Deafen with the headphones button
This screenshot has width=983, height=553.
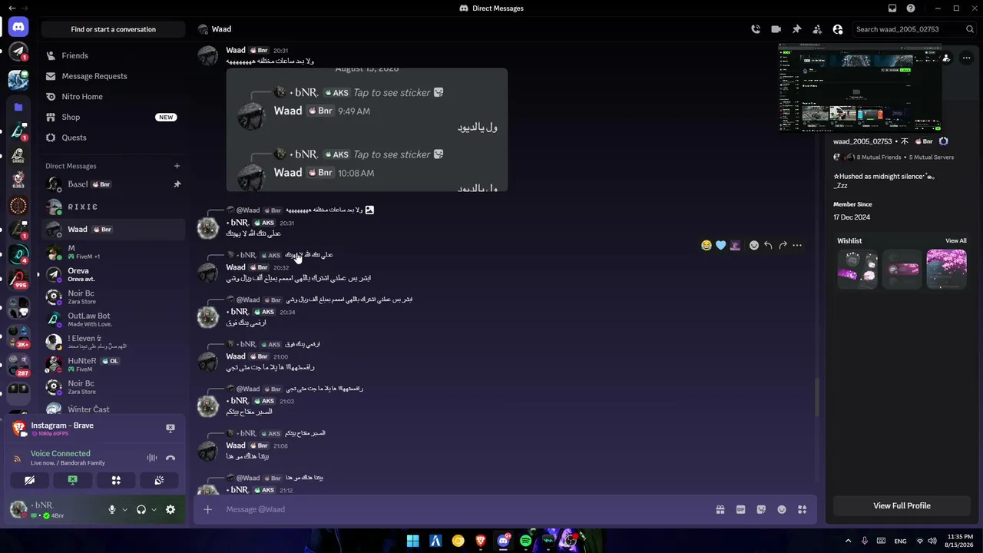[141, 509]
